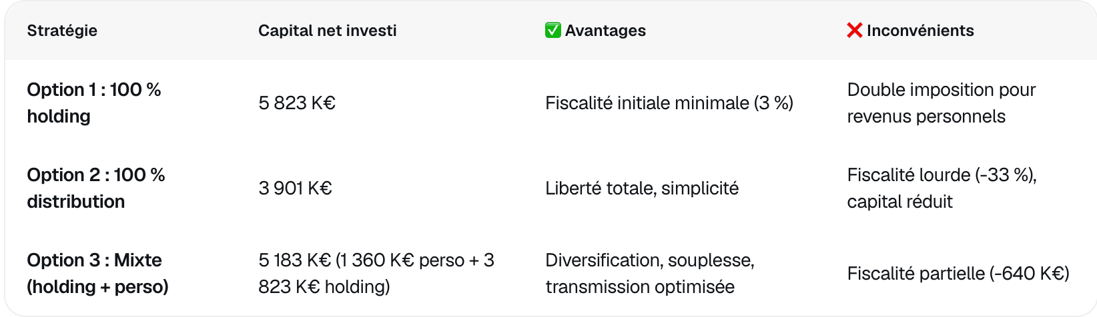Click the Liberté totale, simplicité cell
The image size is (1097, 317).
click(x=641, y=188)
